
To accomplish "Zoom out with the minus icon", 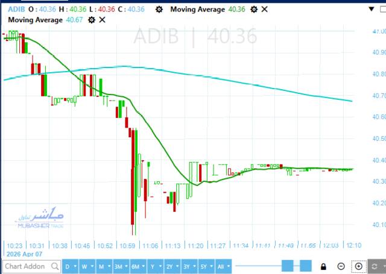I will (341, 266).
